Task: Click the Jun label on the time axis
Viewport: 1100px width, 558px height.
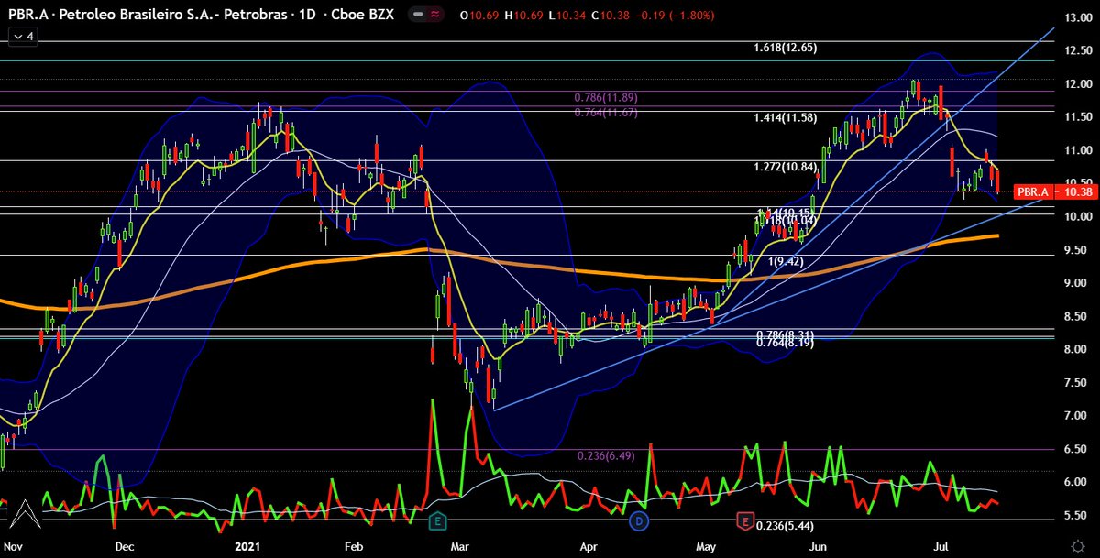Action: [819, 547]
